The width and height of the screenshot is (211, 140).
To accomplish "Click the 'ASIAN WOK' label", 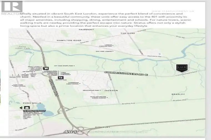I will click(x=52, y=73).
